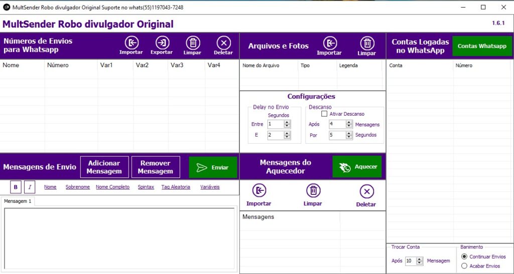Click the Descanso Após messages field
The image size is (514, 274).
coord(337,124)
